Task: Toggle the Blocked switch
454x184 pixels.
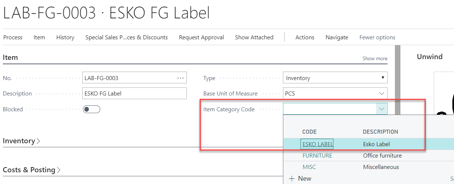Action: [x=91, y=109]
